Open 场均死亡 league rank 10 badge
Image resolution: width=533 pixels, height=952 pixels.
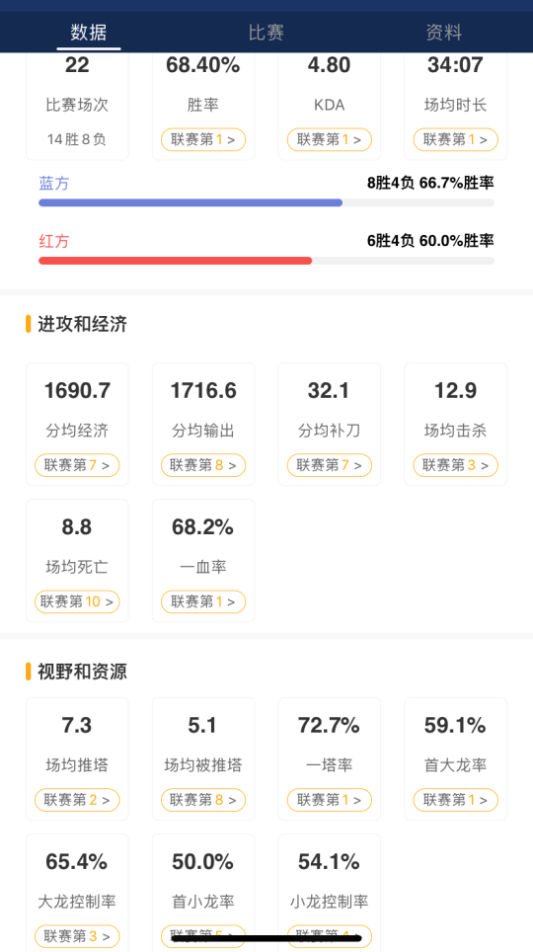coord(77,601)
